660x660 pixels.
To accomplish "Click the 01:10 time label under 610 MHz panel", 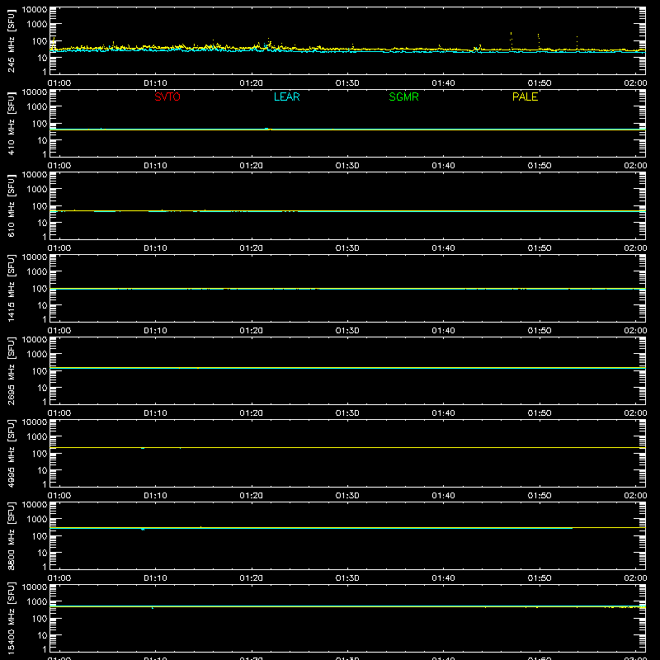I will coord(155,248).
